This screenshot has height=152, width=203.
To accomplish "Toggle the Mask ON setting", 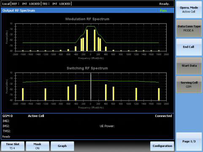I will tap(38, 146).
